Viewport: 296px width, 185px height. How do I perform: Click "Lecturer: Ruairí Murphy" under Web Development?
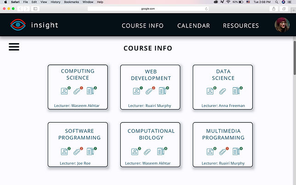pos(150,106)
